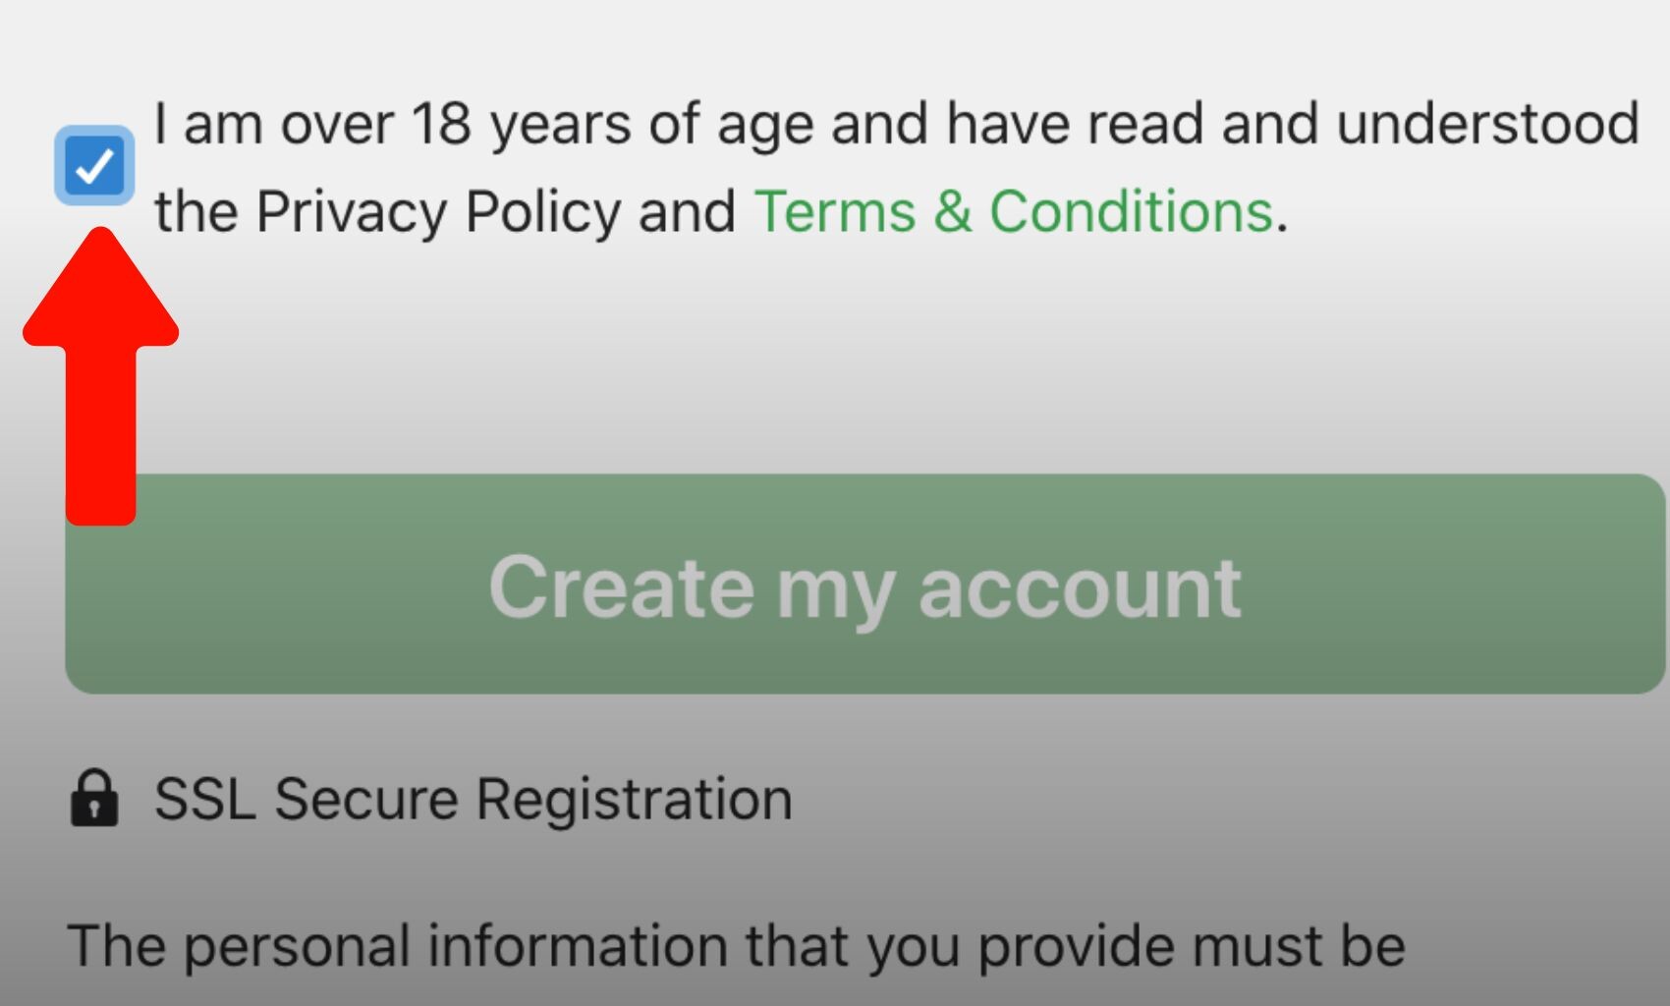Image resolution: width=1670 pixels, height=1006 pixels.
Task: Select the SSL Secure Registration text
Action: [x=473, y=799]
